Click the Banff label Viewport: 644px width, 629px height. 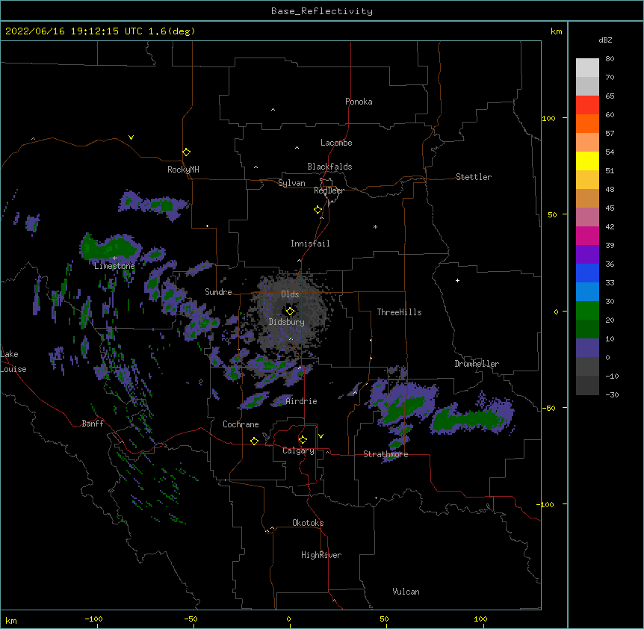pos(93,424)
